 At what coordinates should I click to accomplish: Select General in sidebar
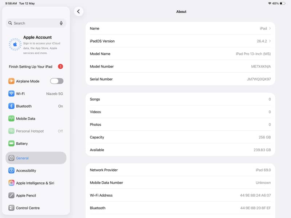(36, 158)
